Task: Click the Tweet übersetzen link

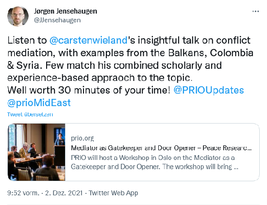Action: pyautogui.click(x=30, y=114)
